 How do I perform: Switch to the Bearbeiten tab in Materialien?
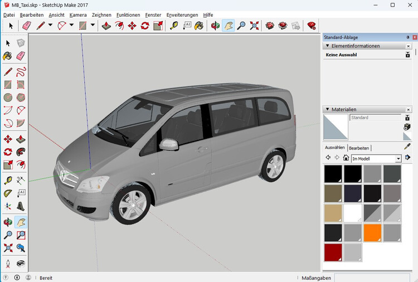[359, 148]
